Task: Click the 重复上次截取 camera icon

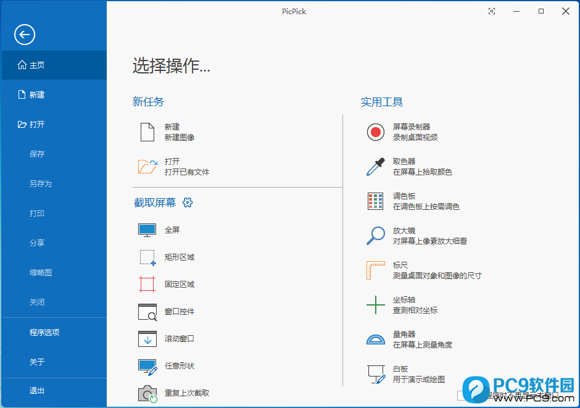Action: click(147, 394)
